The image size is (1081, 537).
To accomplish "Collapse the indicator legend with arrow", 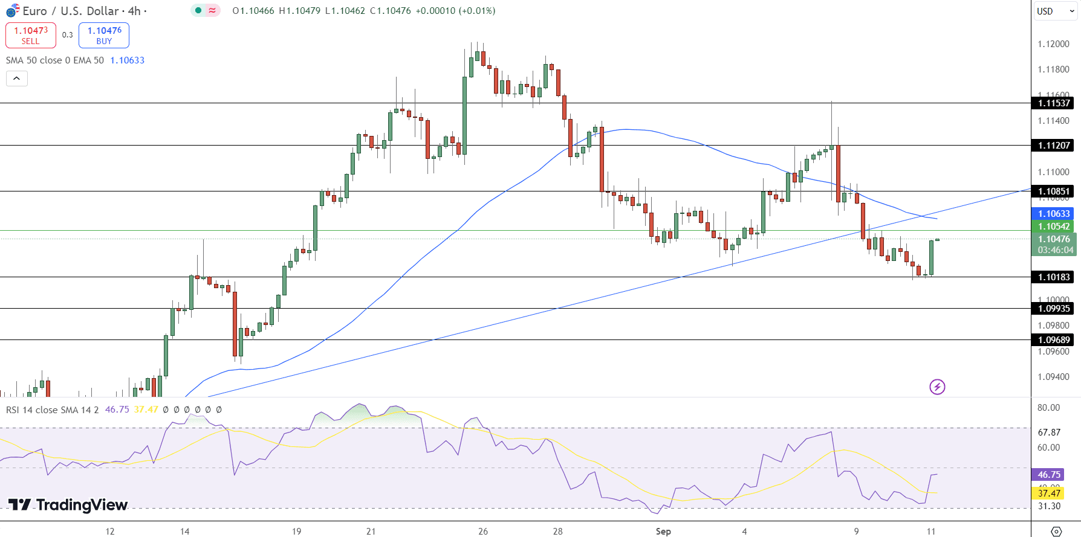I will tap(17, 79).
